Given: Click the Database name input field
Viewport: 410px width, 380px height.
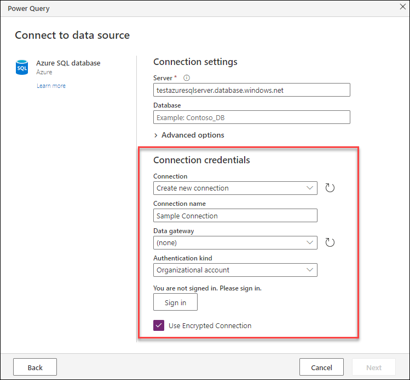Looking at the screenshot, I should tap(251, 117).
